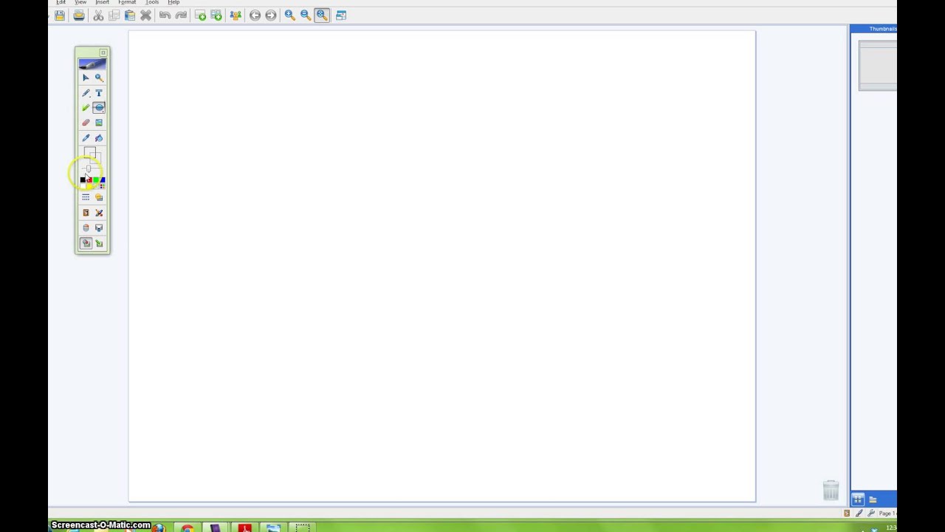
Task: Pick the yellow color swatch
Action: click(x=89, y=185)
